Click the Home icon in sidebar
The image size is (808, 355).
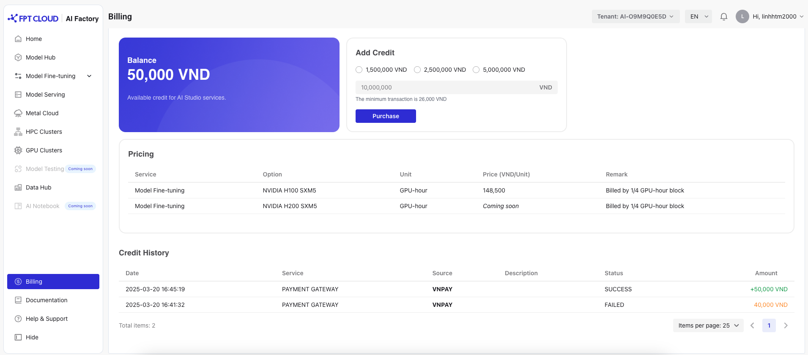tap(18, 39)
